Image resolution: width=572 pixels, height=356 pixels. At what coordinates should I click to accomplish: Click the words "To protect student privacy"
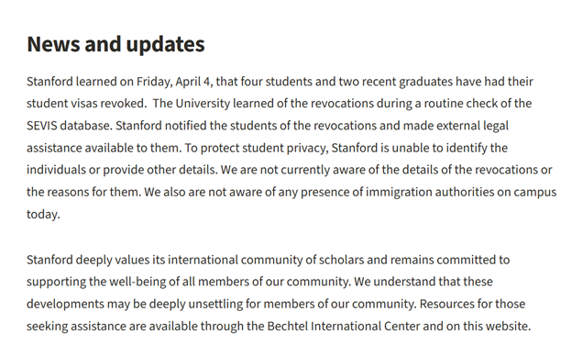point(256,148)
